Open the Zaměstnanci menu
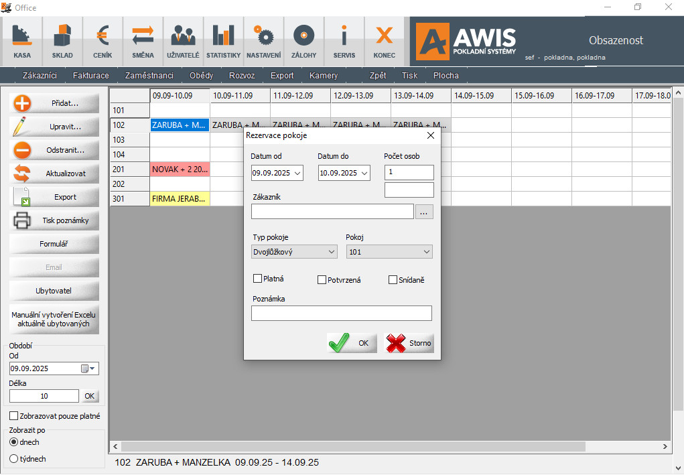Screen dimensions: 684x475 tap(149, 76)
